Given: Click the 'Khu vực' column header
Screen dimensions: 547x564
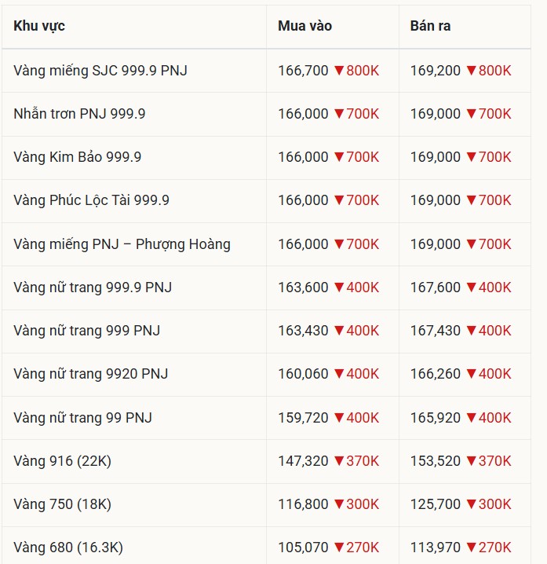Looking at the screenshot, I should (39, 26).
